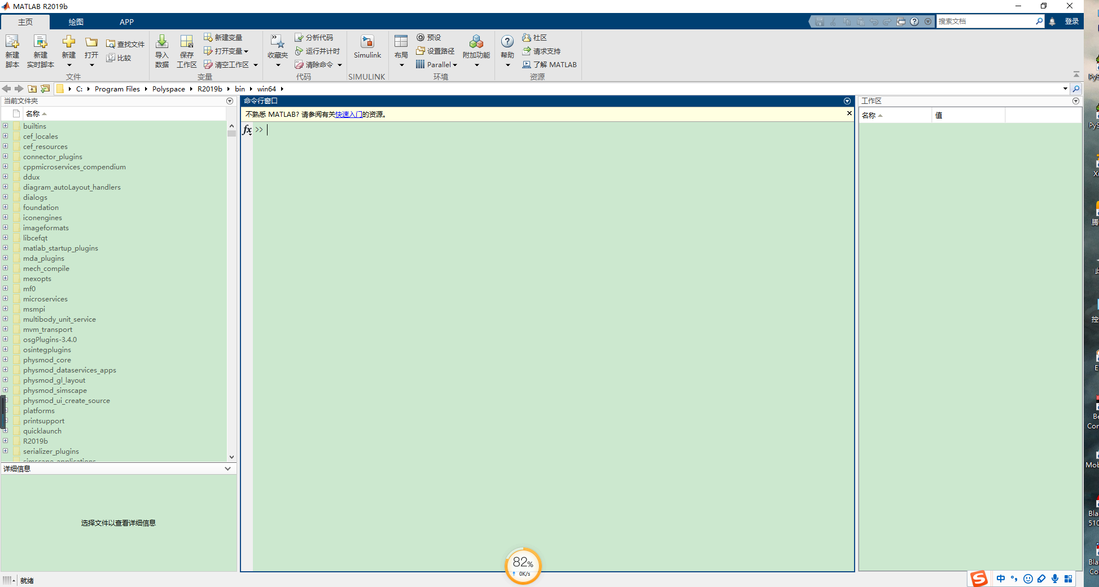
Task: Click 查找文件 (Find Files) in ribbon
Action: coord(125,44)
